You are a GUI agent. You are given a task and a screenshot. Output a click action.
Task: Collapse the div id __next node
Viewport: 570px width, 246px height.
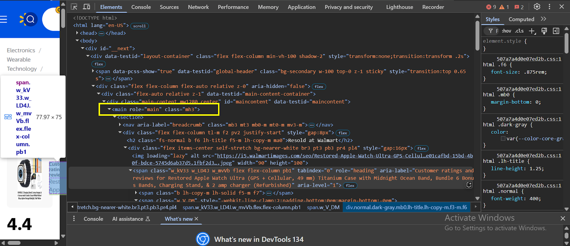pyautogui.click(x=83, y=48)
